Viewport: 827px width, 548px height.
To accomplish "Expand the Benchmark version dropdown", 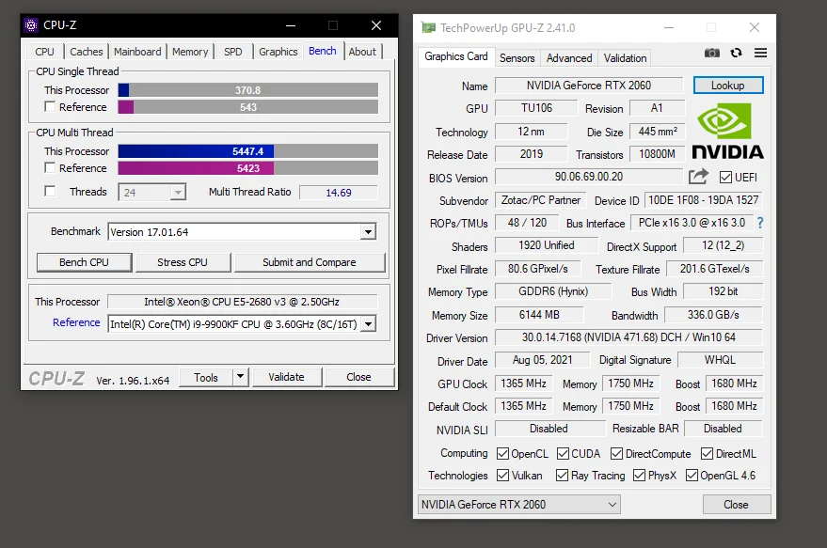I will (x=368, y=232).
